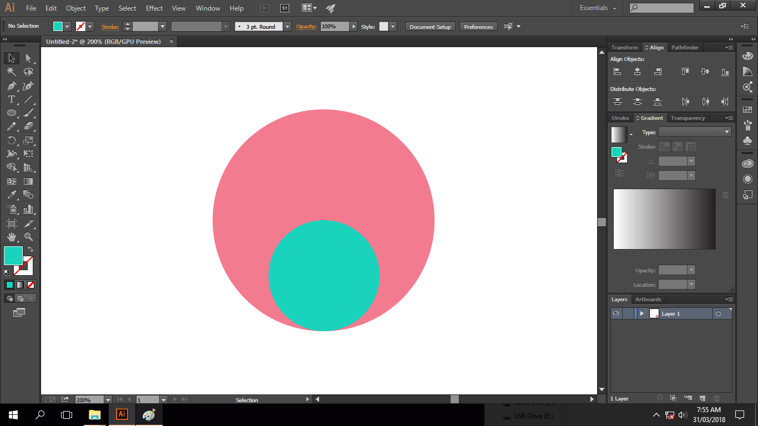Click Horizontal Align Center icon
Viewport: 758px width, 426px height.
638,72
